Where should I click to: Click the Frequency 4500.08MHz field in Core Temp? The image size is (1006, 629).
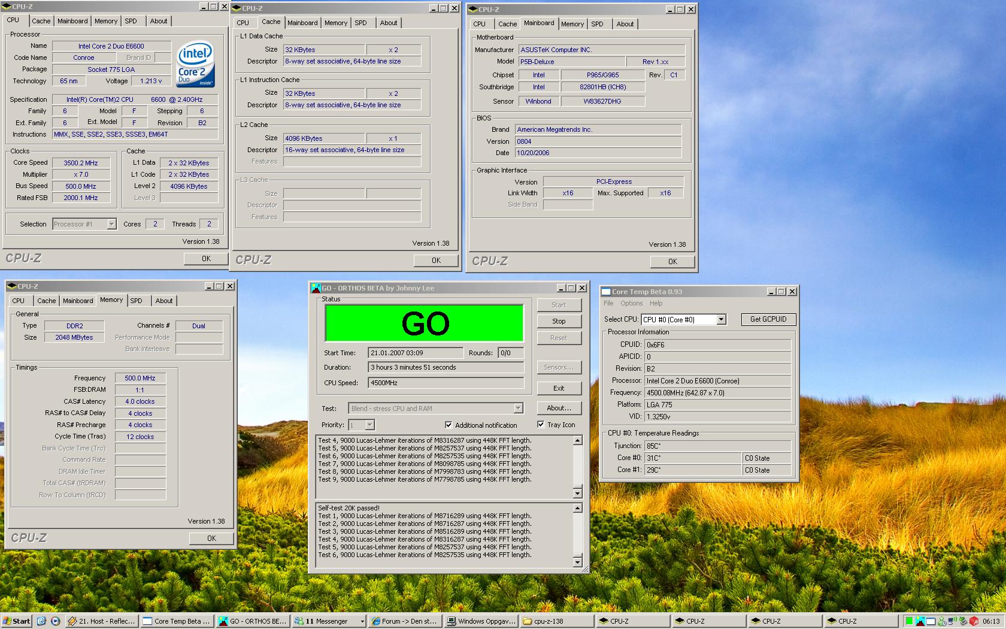(x=717, y=393)
